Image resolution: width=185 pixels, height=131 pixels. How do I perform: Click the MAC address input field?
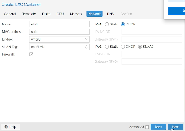59,32
